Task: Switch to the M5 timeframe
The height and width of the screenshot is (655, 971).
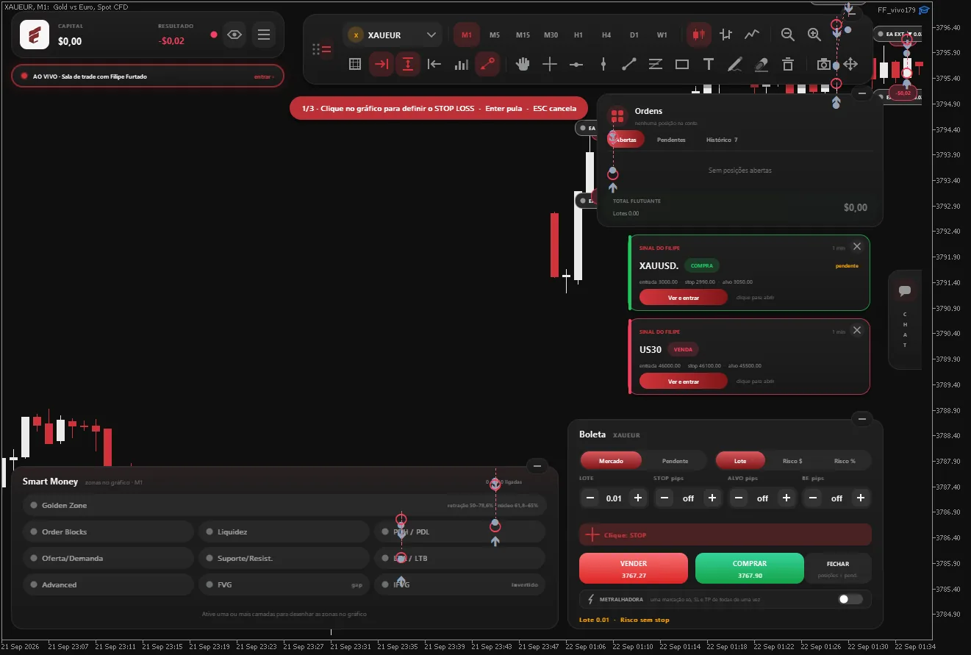Action: tap(495, 35)
